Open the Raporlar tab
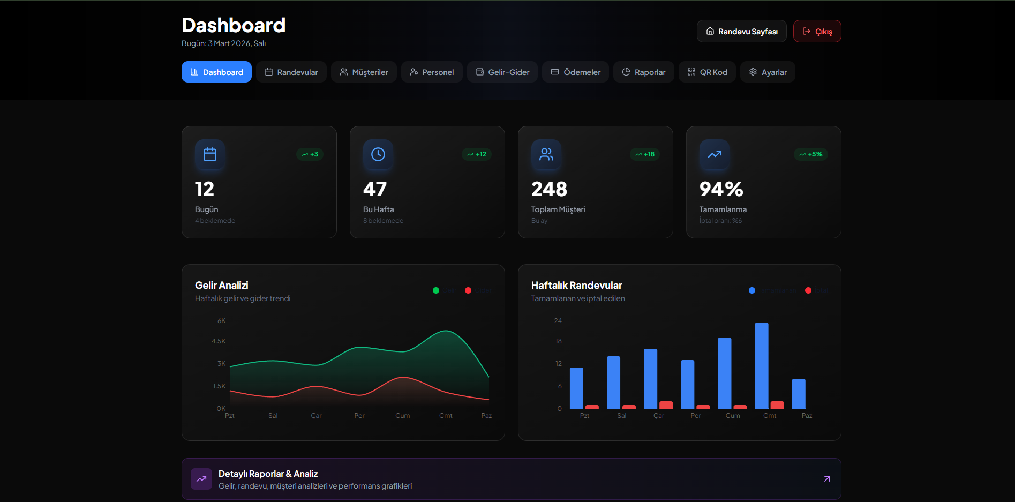 (643, 72)
